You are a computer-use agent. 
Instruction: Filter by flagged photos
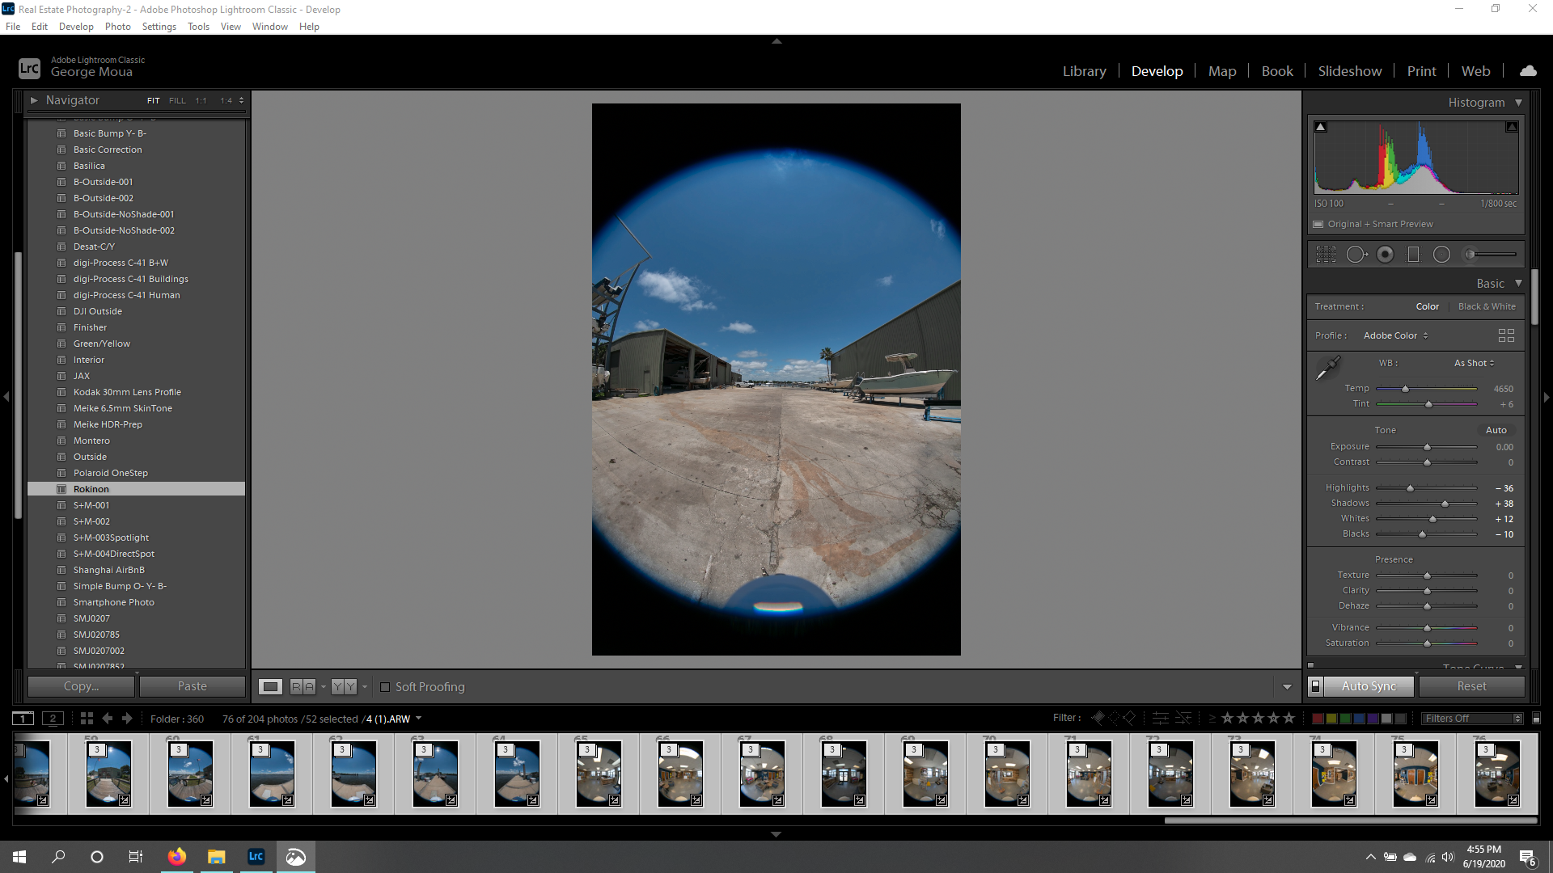pos(1098,718)
